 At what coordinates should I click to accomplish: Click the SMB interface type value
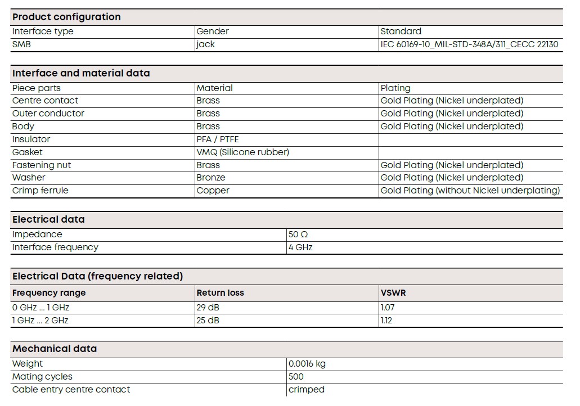pyautogui.click(x=21, y=44)
